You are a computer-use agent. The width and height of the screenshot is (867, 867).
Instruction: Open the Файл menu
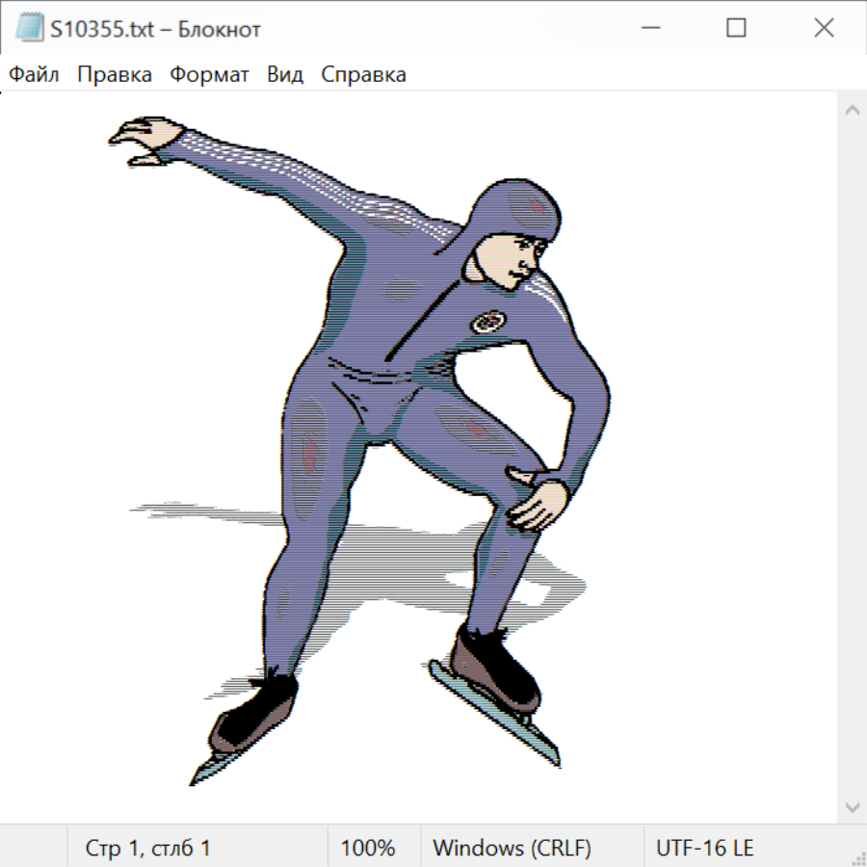(35, 74)
